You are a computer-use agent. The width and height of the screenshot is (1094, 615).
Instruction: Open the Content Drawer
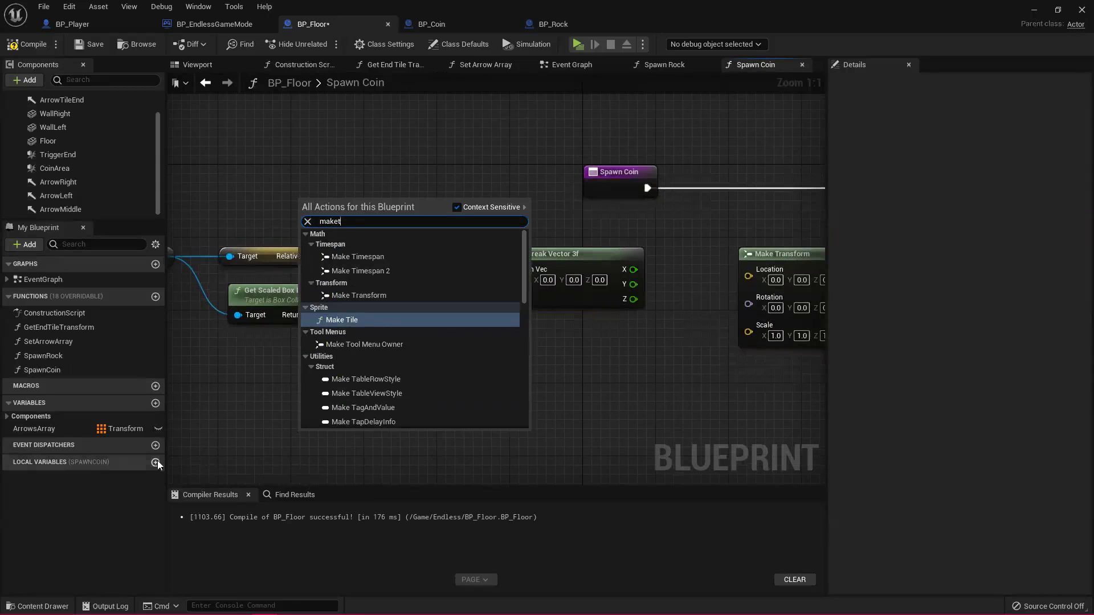click(37, 606)
